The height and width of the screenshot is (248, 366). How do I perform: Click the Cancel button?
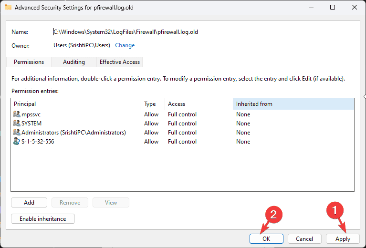[x=304, y=238]
